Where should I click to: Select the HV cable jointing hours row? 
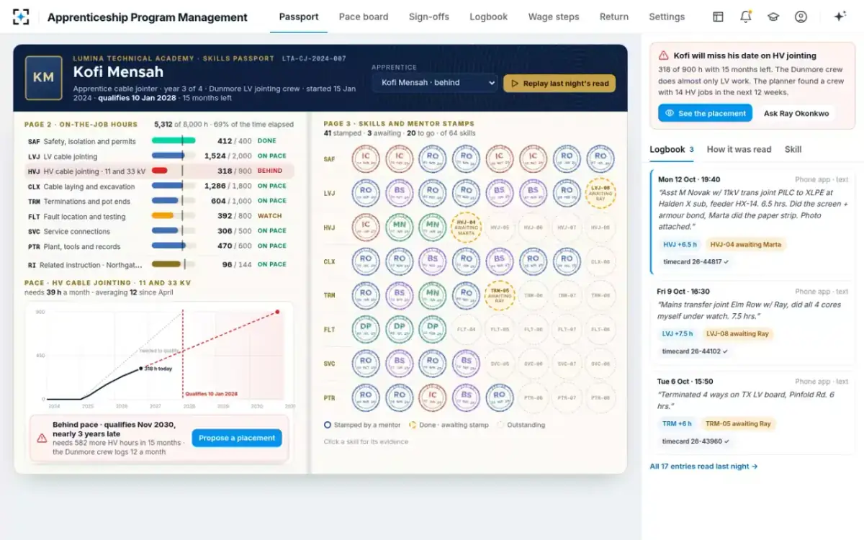pyautogui.click(x=159, y=171)
